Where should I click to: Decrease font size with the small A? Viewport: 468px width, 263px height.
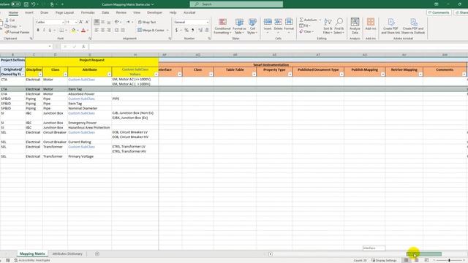(87, 22)
